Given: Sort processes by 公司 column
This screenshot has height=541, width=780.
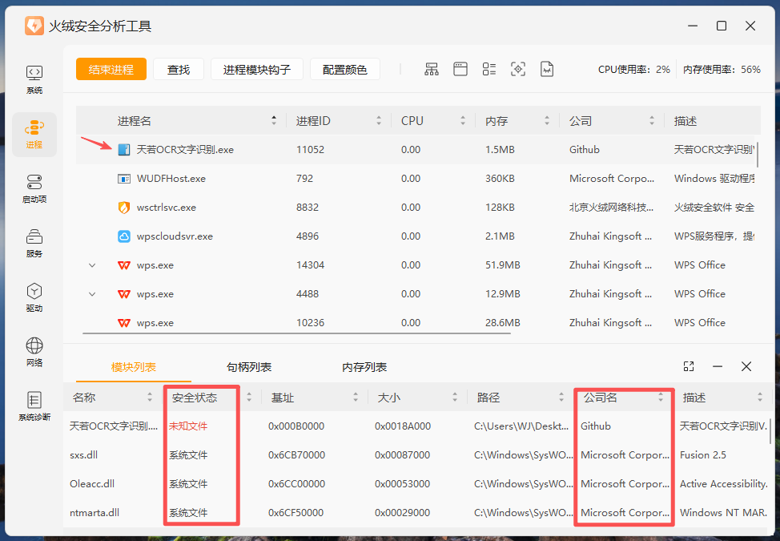Looking at the screenshot, I should coord(652,120).
